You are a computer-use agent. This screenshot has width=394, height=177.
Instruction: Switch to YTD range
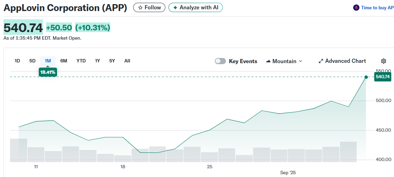pos(81,61)
